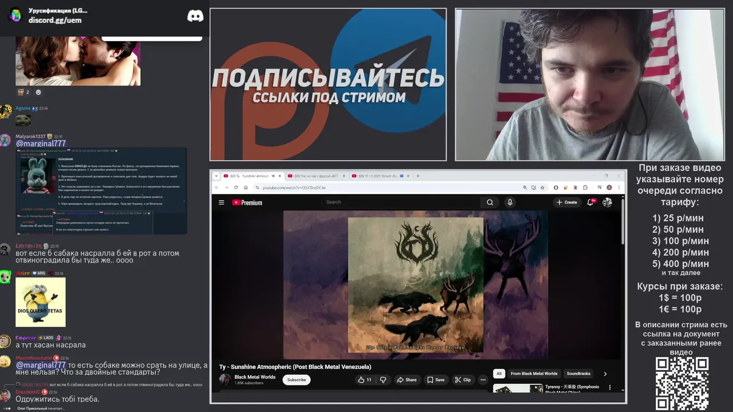This screenshot has height=412, width=733.
Task: Open the browser extensions puzzle icon
Action: point(585,187)
